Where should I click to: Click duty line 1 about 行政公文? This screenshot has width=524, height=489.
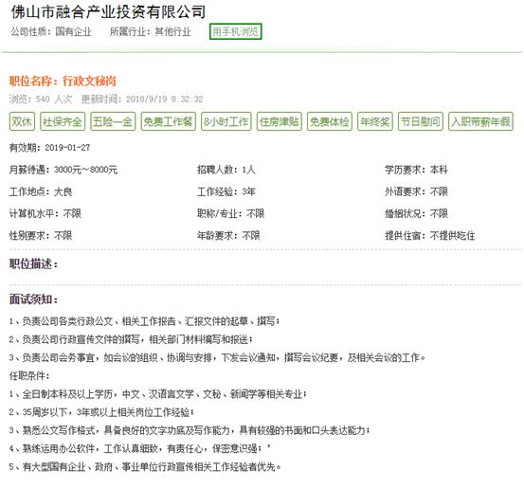[x=144, y=321]
